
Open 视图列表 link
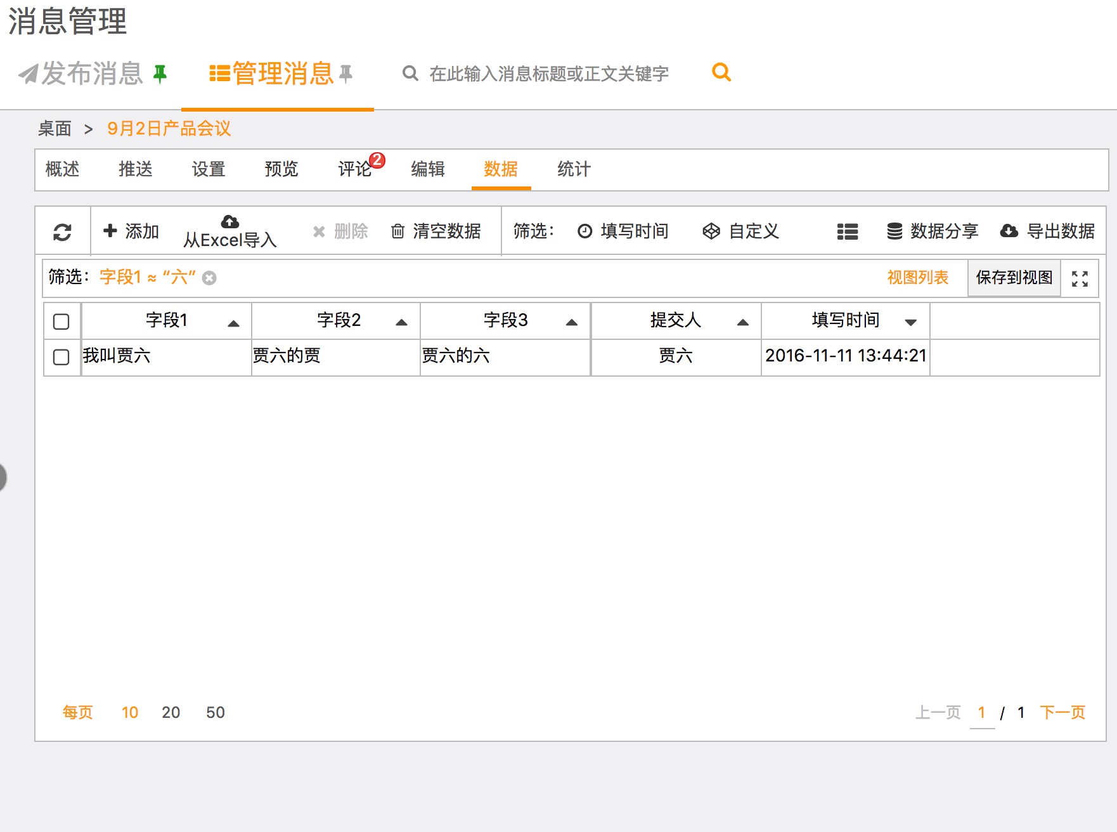pos(918,278)
